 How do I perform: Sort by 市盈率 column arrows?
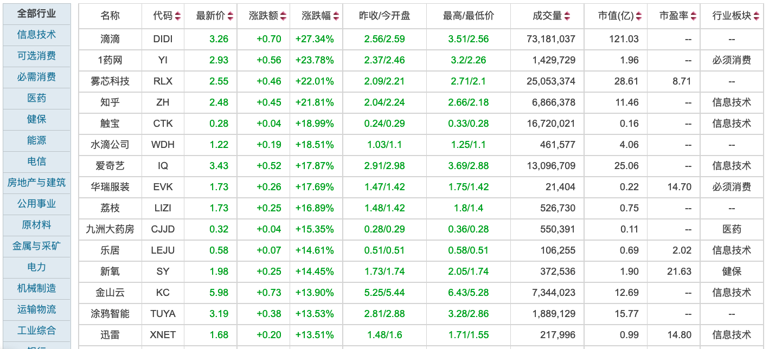tap(694, 16)
